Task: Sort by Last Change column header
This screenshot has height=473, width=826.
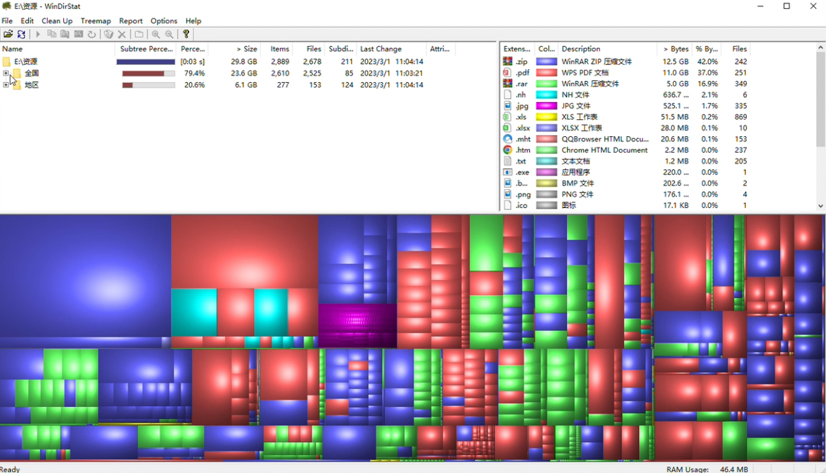Action: pyautogui.click(x=381, y=49)
